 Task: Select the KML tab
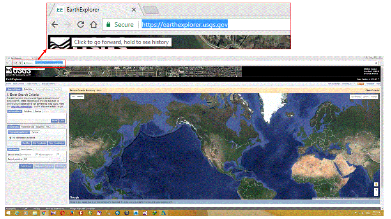coord(48,127)
